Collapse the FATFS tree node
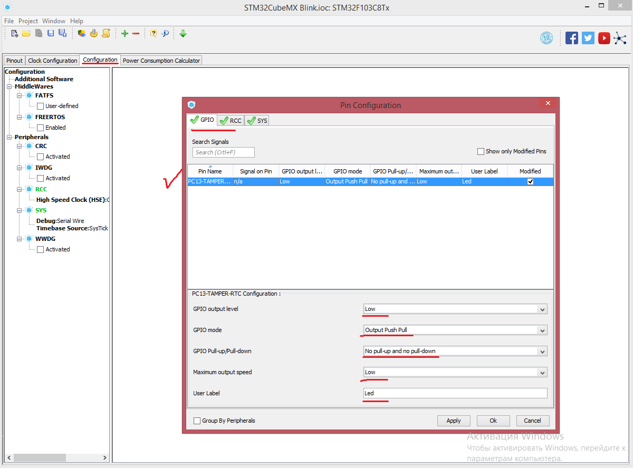 [20, 95]
